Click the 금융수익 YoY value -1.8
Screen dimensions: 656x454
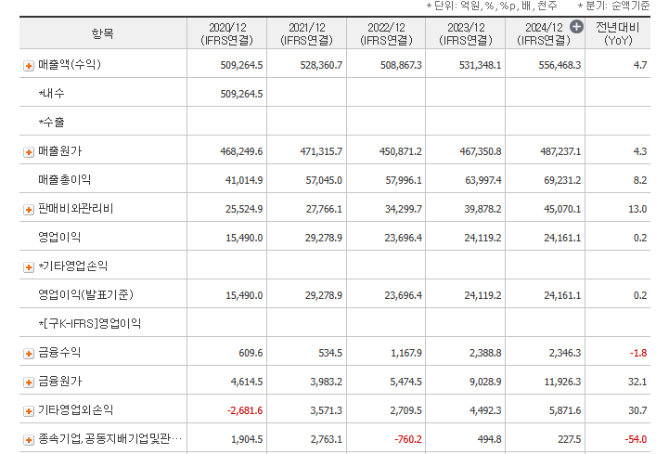pyautogui.click(x=638, y=354)
